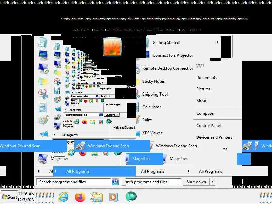Click the largest Snipping Tool scissors icon
Screen dimensions: 272x204
[43, 94]
